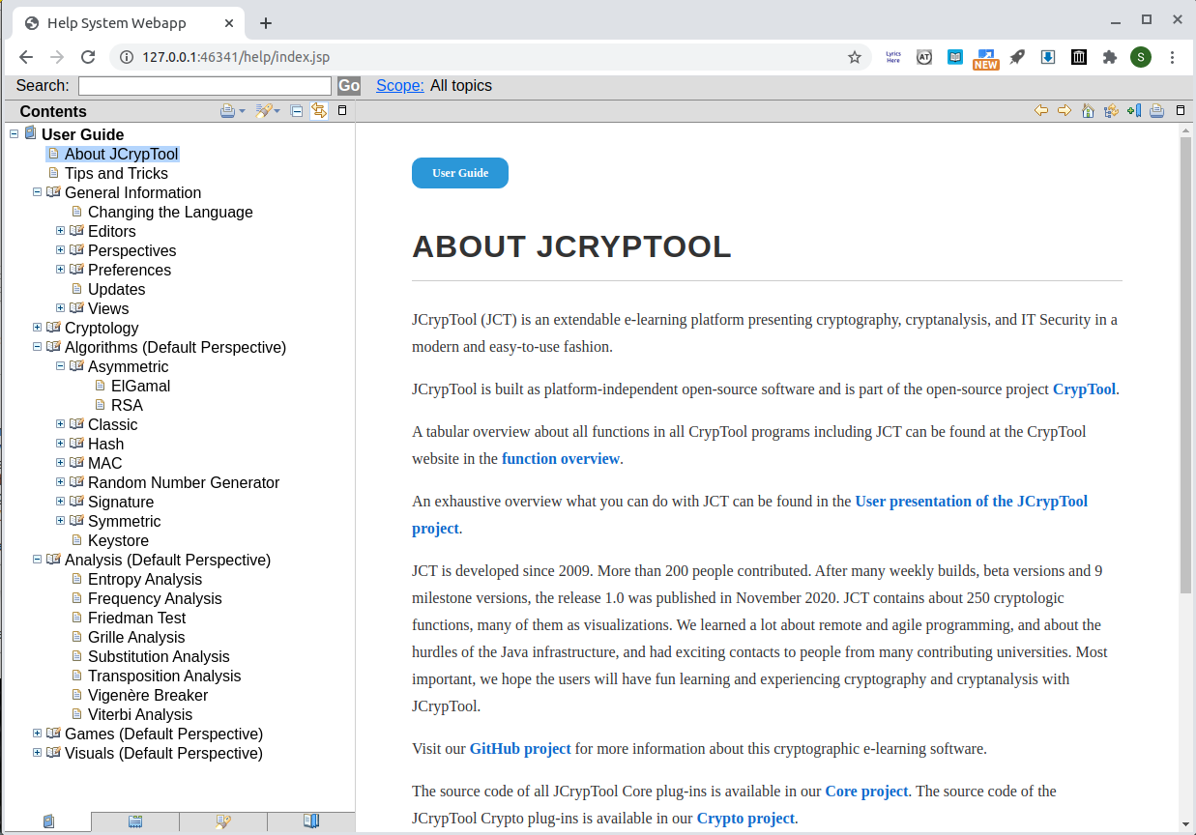This screenshot has height=835, width=1196.
Task: Expand the Cryptology node
Action: coord(38,327)
